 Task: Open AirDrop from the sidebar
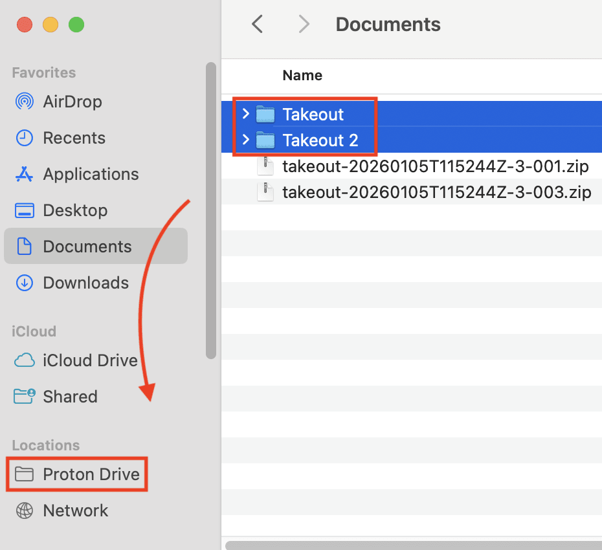(71, 102)
